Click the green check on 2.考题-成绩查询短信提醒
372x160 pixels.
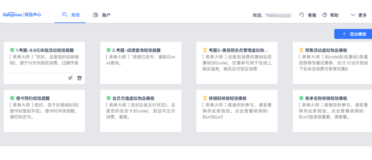click(108, 50)
